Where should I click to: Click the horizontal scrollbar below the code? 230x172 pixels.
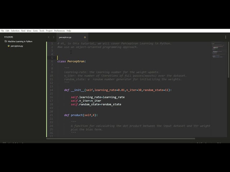pyautogui.click(x=121, y=139)
